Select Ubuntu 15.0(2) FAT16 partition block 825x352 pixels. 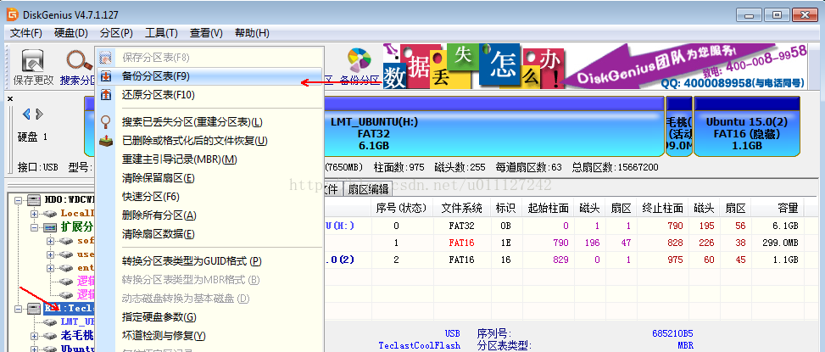[x=747, y=126]
